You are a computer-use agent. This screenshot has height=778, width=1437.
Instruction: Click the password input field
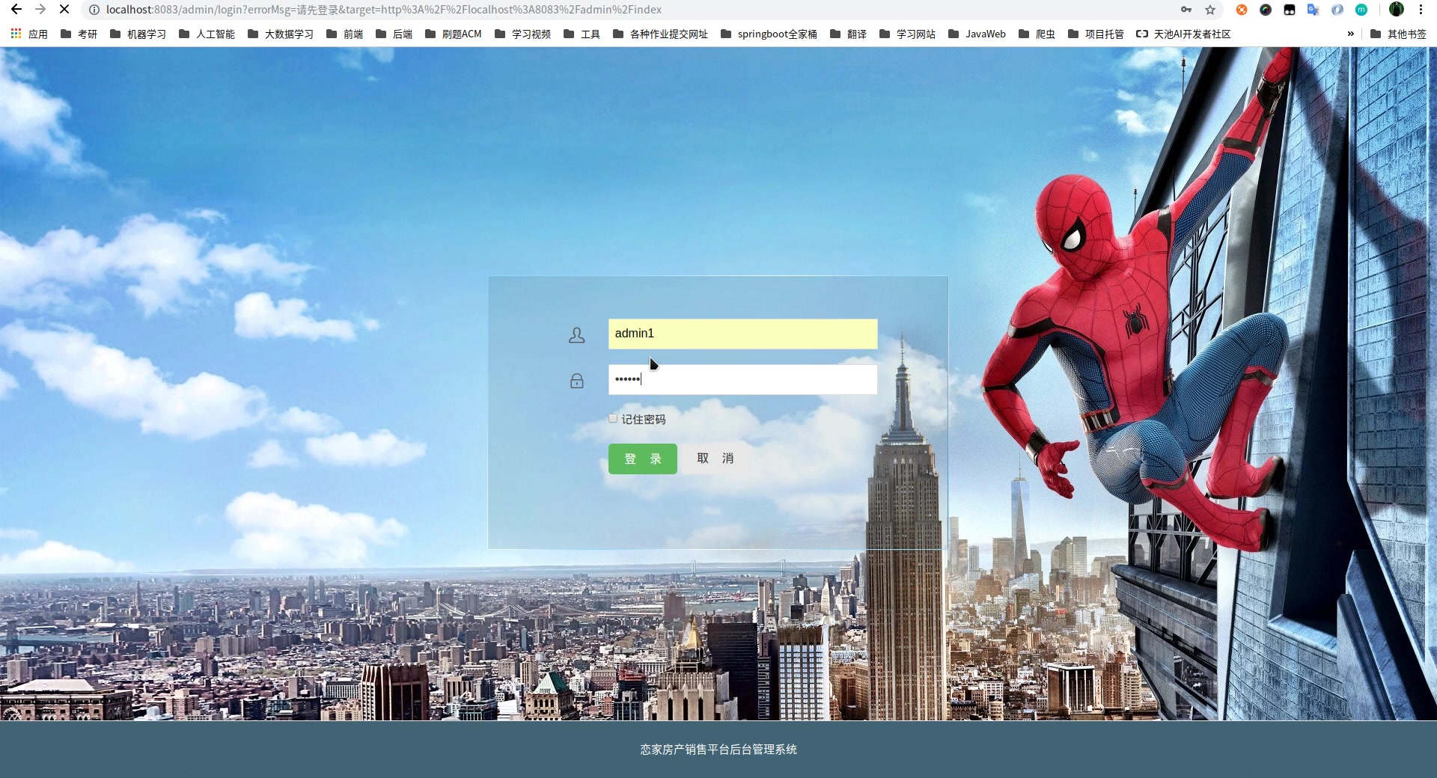point(742,379)
